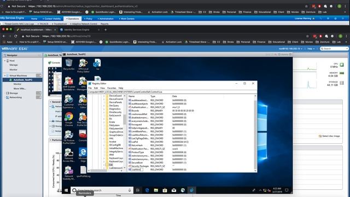Click the Console button in ESXi
Screen dimensions: 350x197
(x=55, y=63)
